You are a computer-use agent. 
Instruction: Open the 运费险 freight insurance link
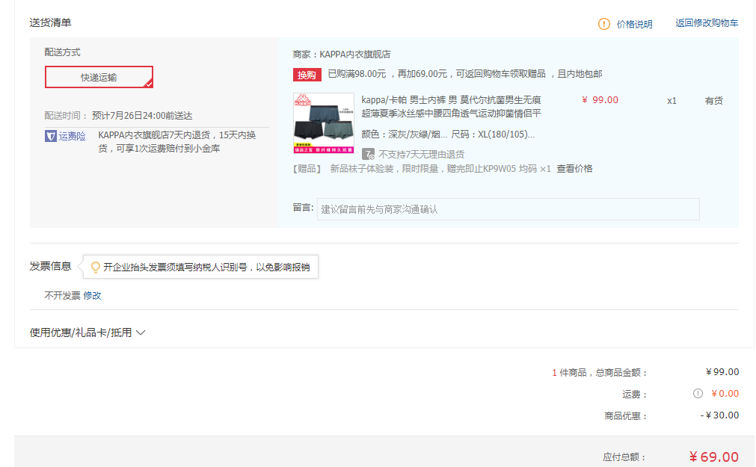click(x=72, y=137)
